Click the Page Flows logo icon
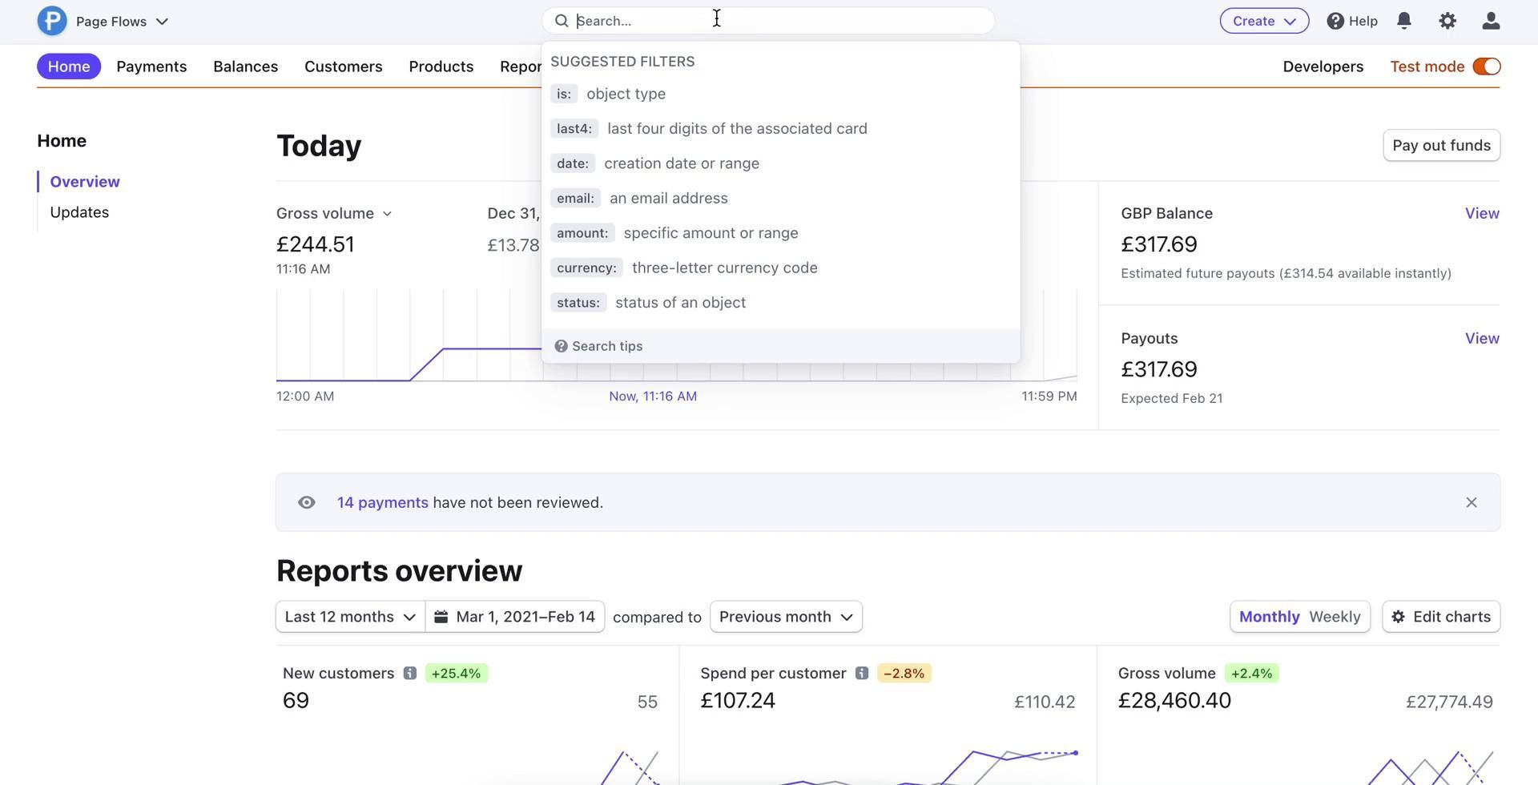Screen dimensions: 1538x785 tap(52, 21)
